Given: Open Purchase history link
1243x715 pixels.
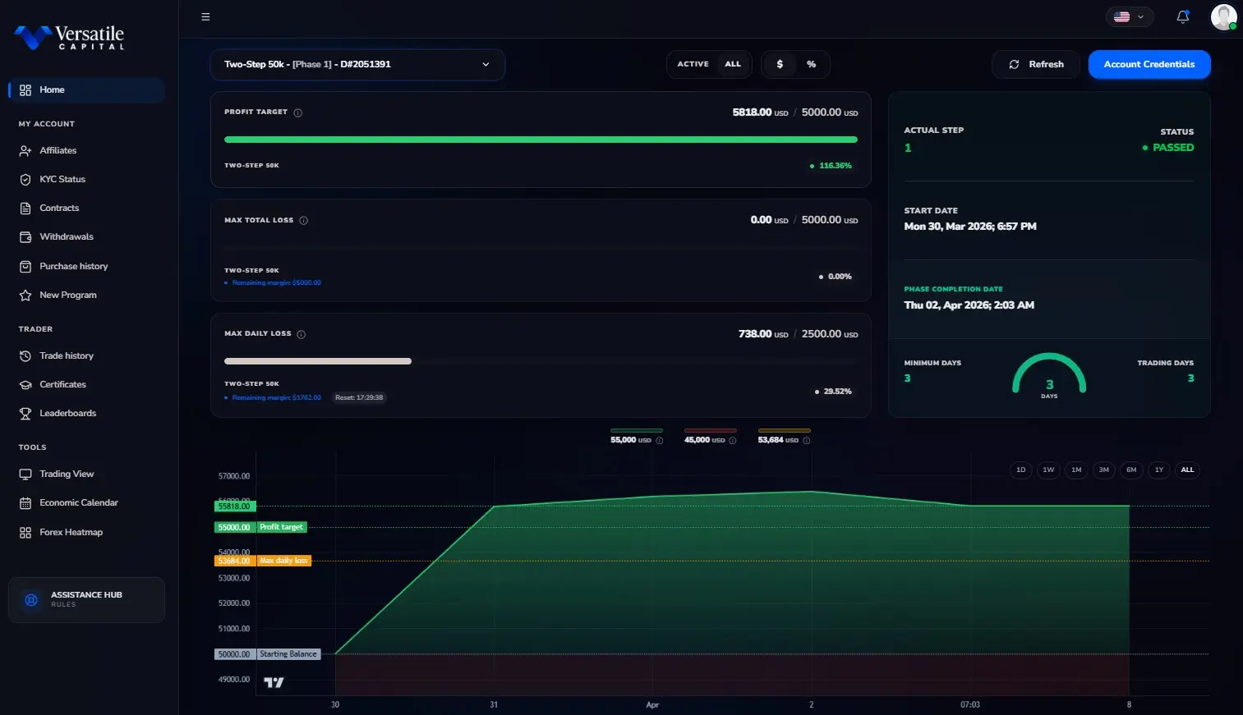Looking at the screenshot, I should click(x=73, y=267).
